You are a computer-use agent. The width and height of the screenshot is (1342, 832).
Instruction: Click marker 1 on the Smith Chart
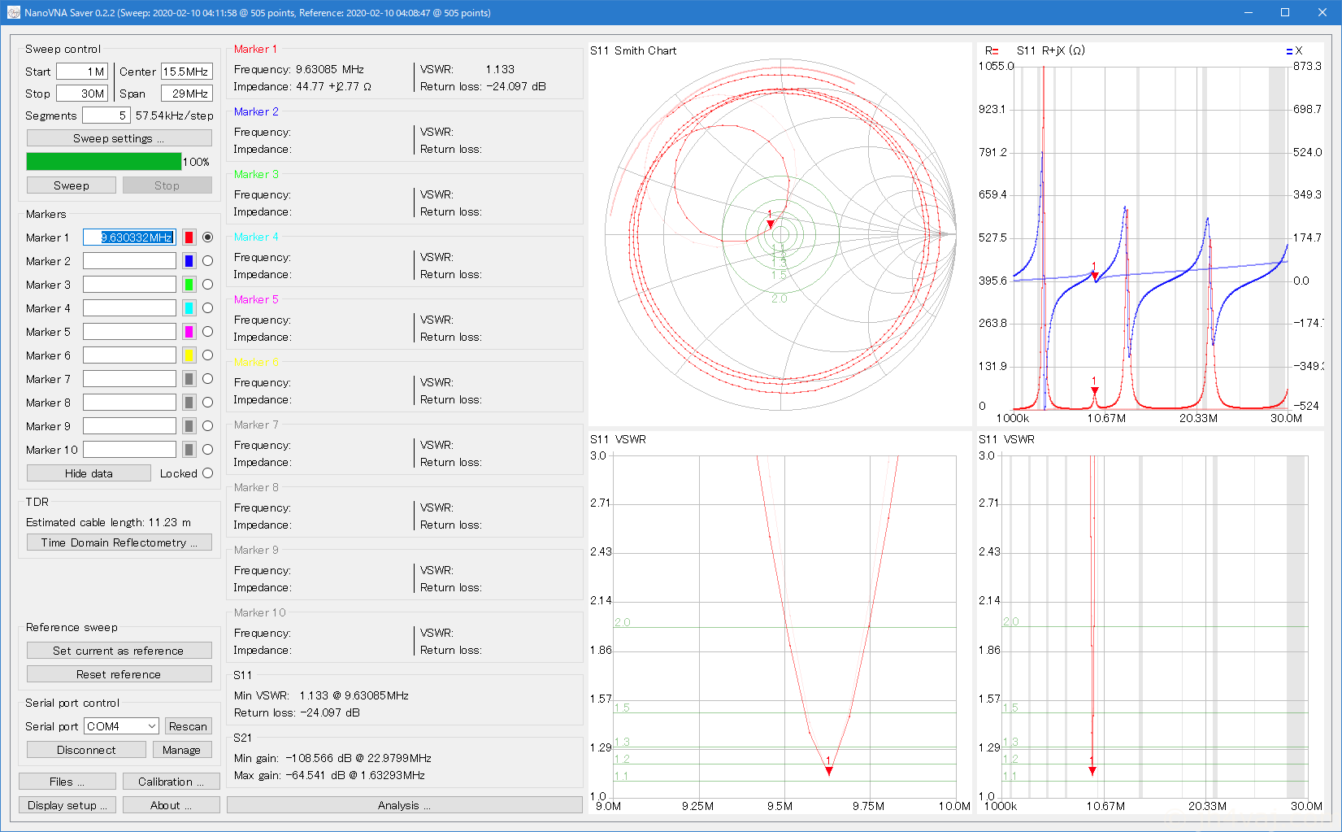(x=771, y=224)
